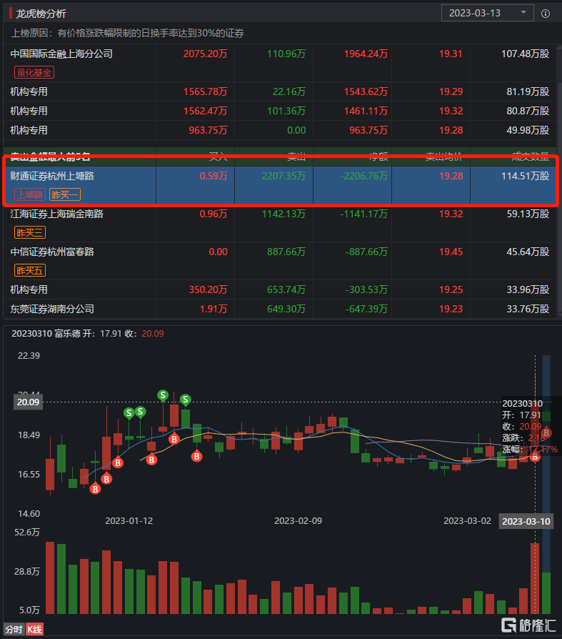
Task: Click the highlighted 2023-03-10 date label
Action: click(526, 521)
